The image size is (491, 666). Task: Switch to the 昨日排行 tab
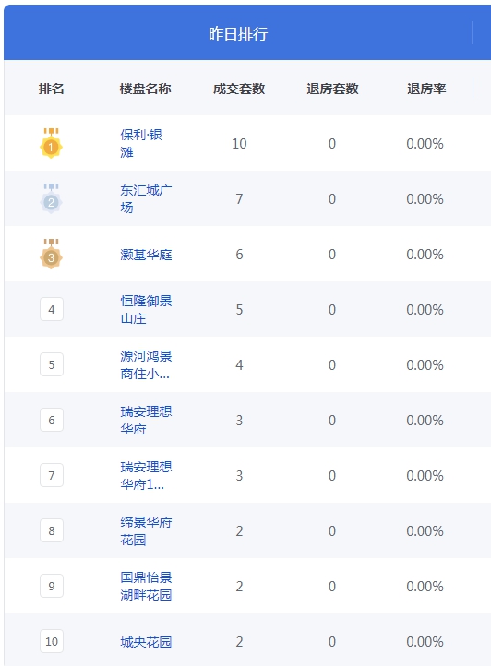(238, 33)
